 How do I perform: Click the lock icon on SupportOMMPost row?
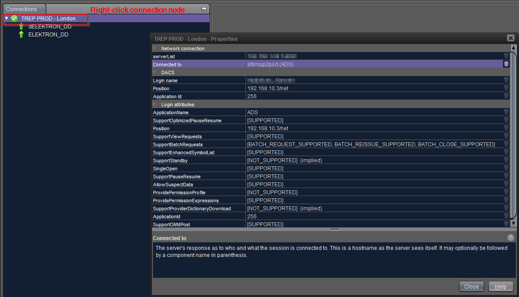[x=506, y=224]
